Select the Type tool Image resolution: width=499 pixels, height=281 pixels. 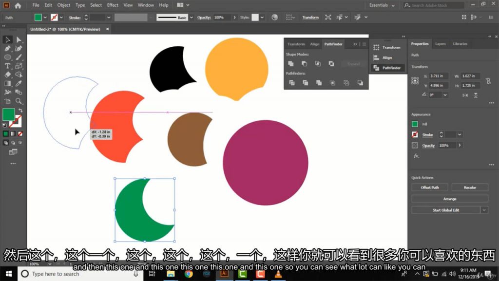(8, 66)
